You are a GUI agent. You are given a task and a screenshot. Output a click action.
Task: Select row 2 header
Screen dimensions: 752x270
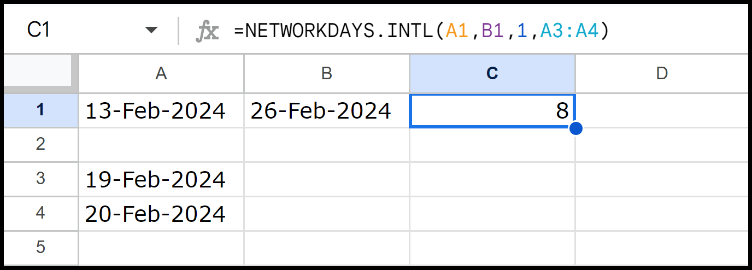tap(40, 145)
